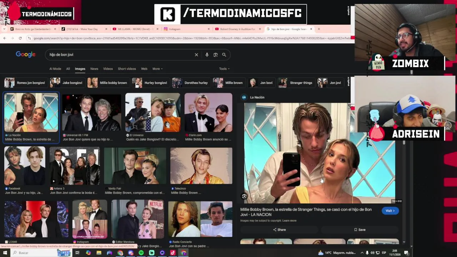457x257 pixels.
Task: Open the Clarin.com image result
Action: coord(208,112)
